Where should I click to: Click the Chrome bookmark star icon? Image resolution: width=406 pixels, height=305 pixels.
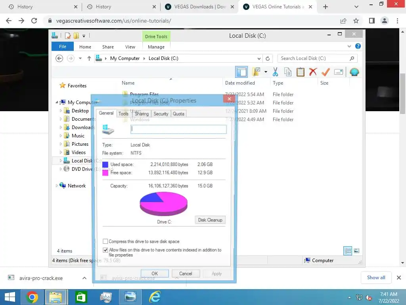(x=356, y=21)
